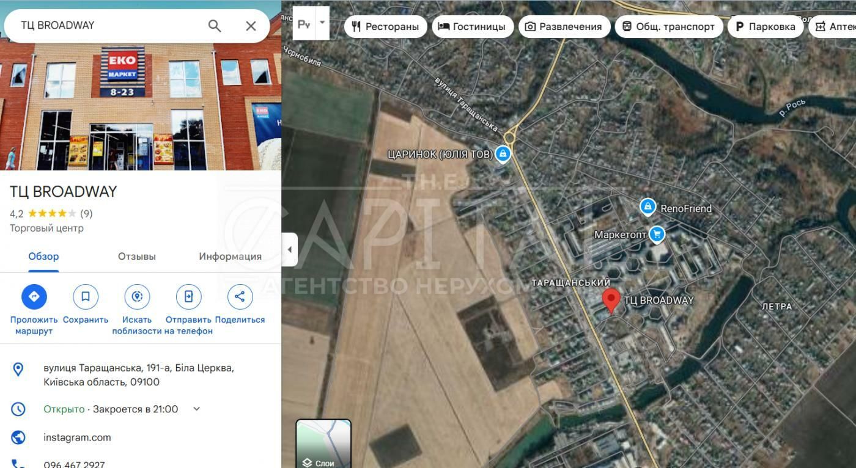Open the instagram.com website link
856x468 pixels.
click(x=77, y=437)
